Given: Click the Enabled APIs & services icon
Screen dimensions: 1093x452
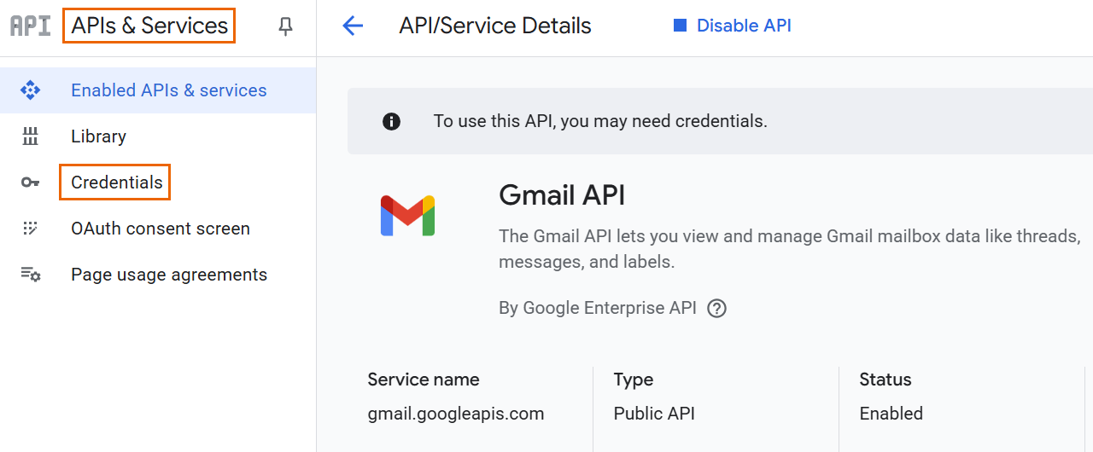Looking at the screenshot, I should point(31,90).
